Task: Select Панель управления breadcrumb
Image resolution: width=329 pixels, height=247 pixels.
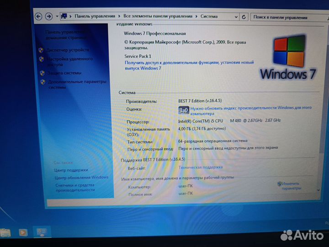Action: pyautogui.click(x=95, y=16)
